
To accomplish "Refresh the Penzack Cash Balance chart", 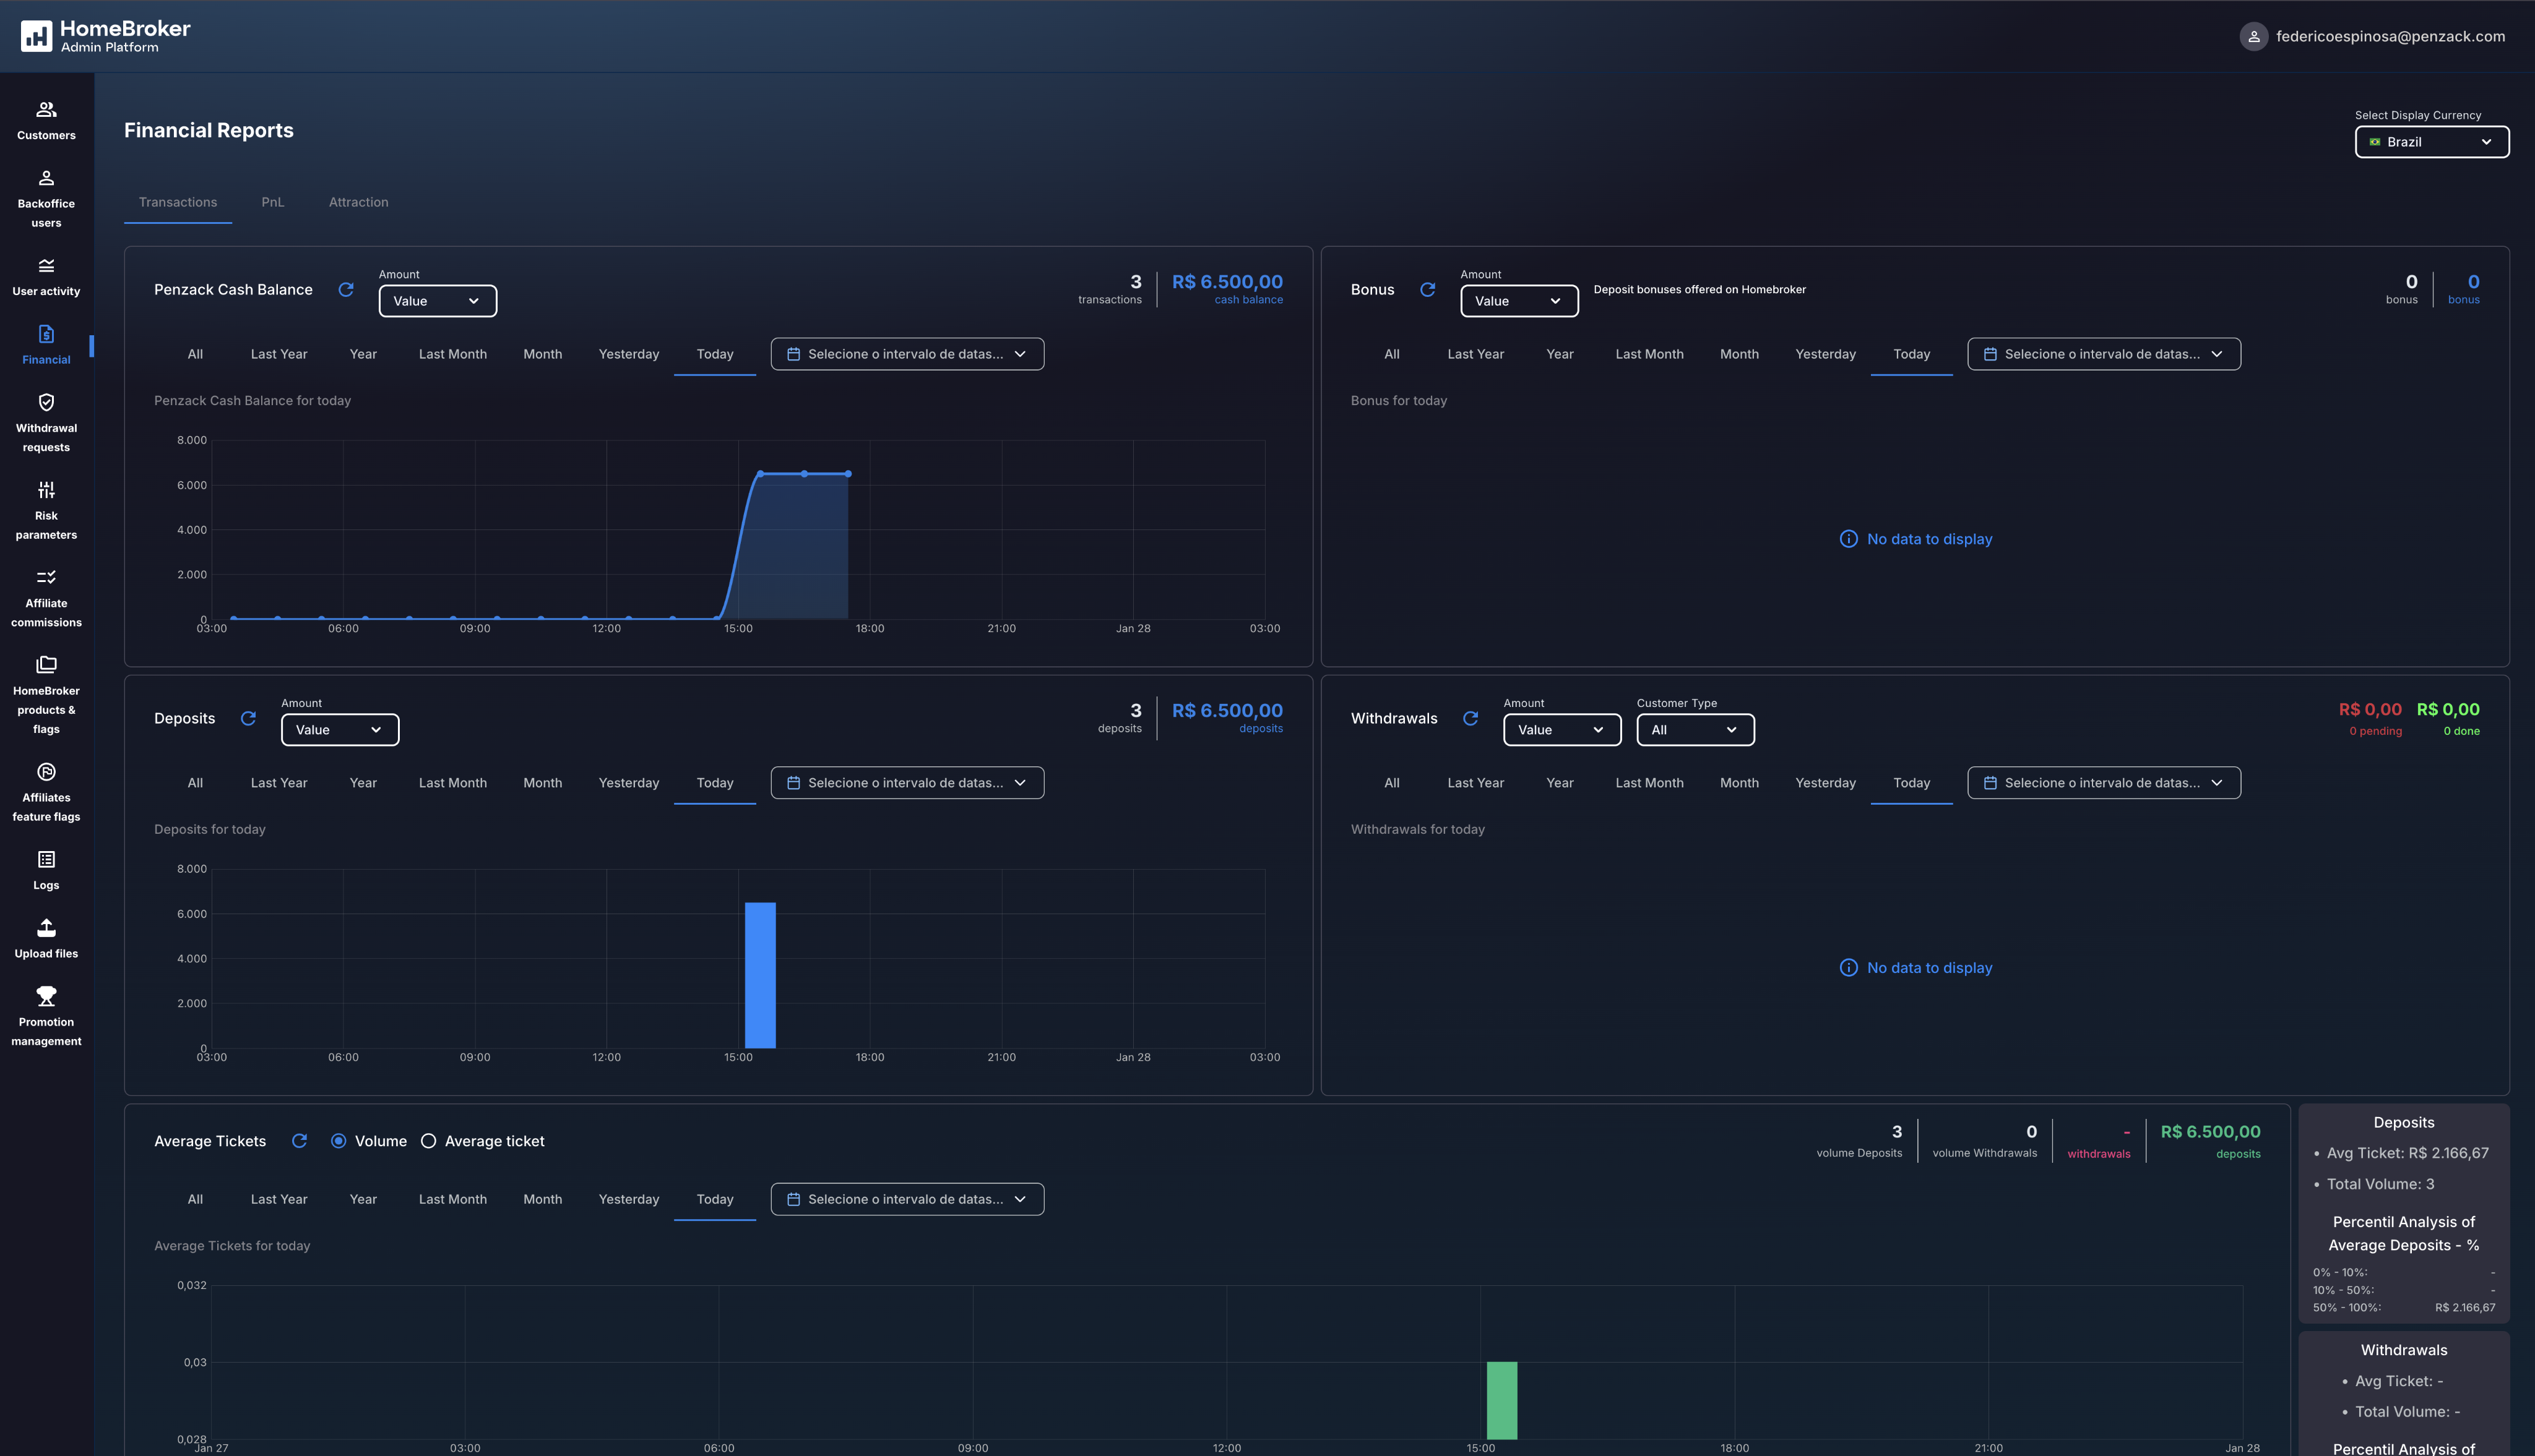I will (347, 289).
